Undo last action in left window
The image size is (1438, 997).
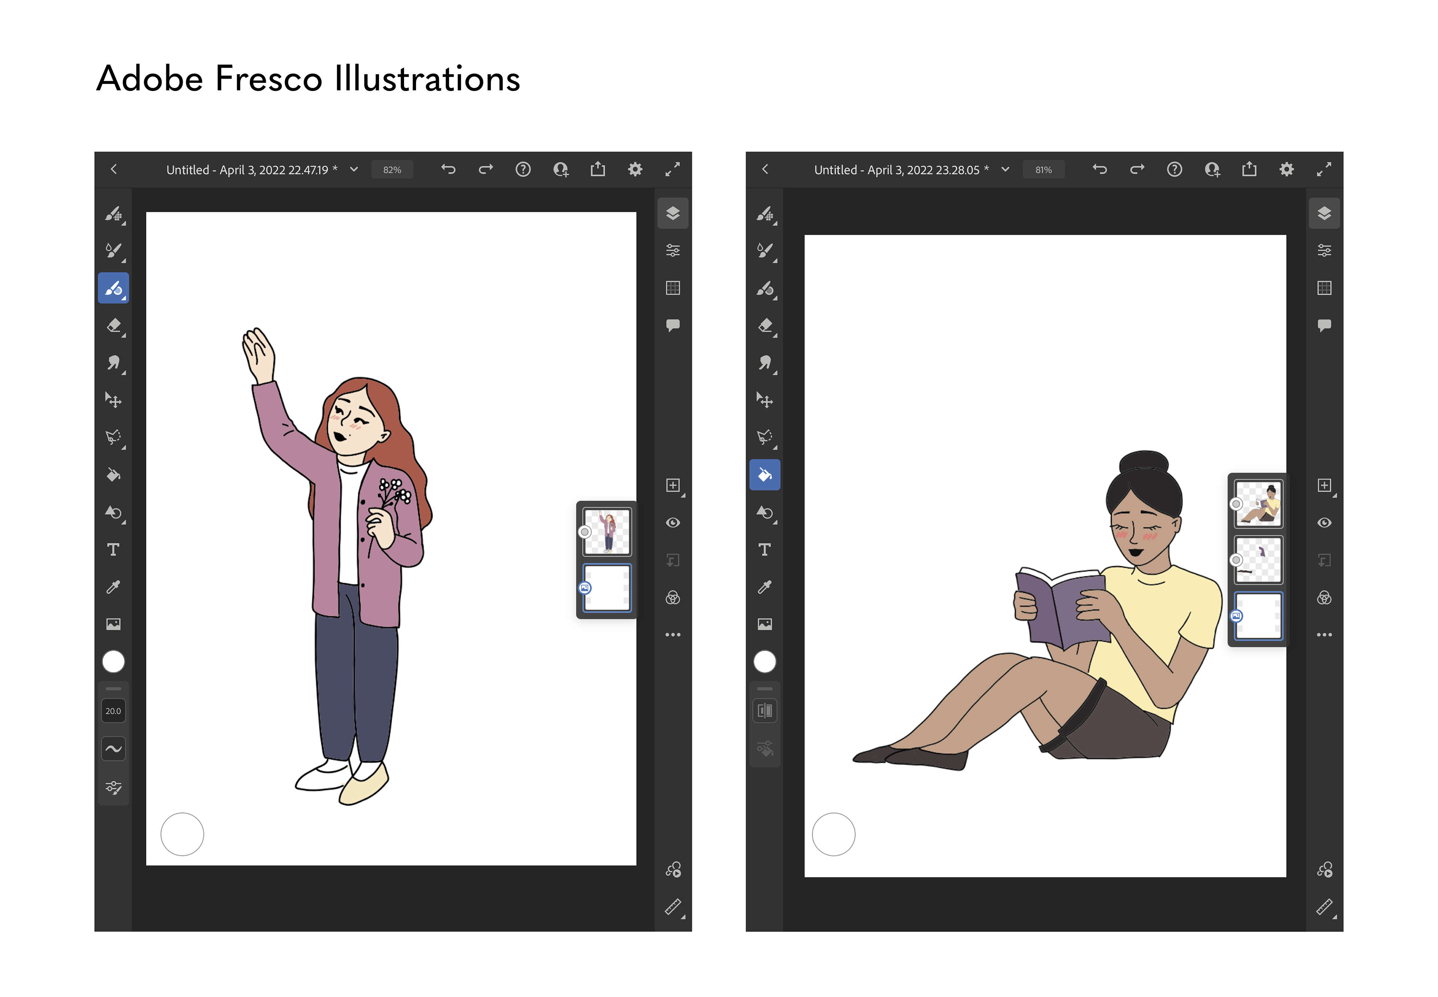click(448, 169)
